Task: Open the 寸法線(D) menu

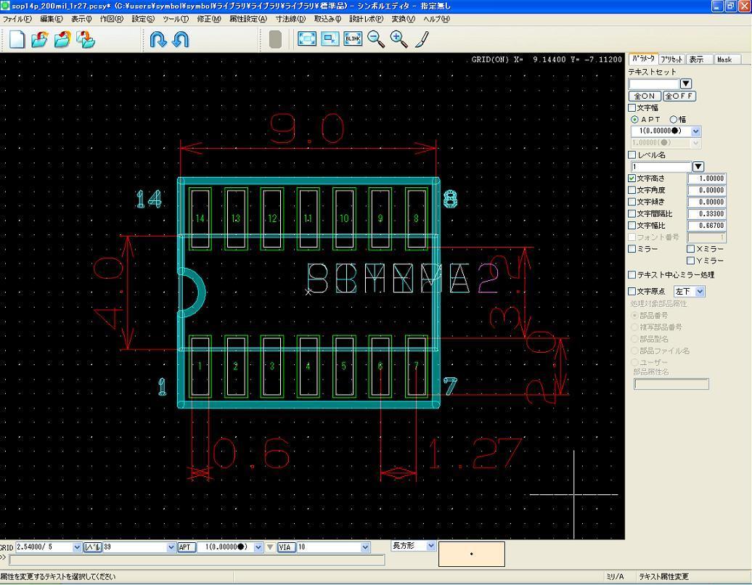Action: pos(290,19)
